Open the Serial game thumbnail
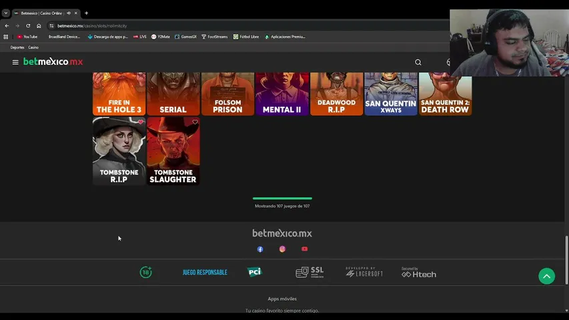569x320 pixels. [x=173, y=93]
